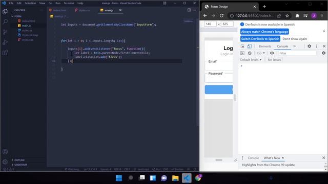Open the Run and Debug view
The width and height of the screenshot is (328, 184).
pos(5,42)
